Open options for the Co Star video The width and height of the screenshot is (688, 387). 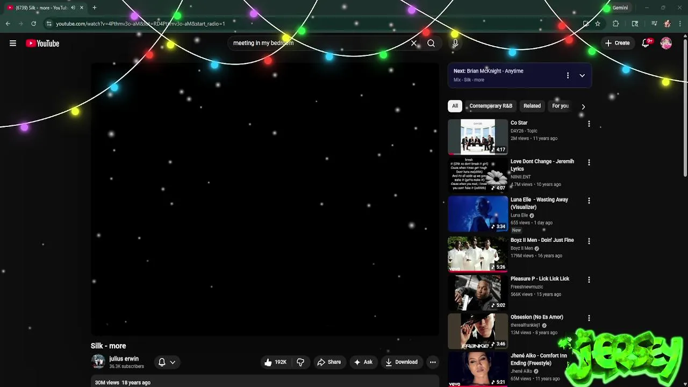[589, 124]
